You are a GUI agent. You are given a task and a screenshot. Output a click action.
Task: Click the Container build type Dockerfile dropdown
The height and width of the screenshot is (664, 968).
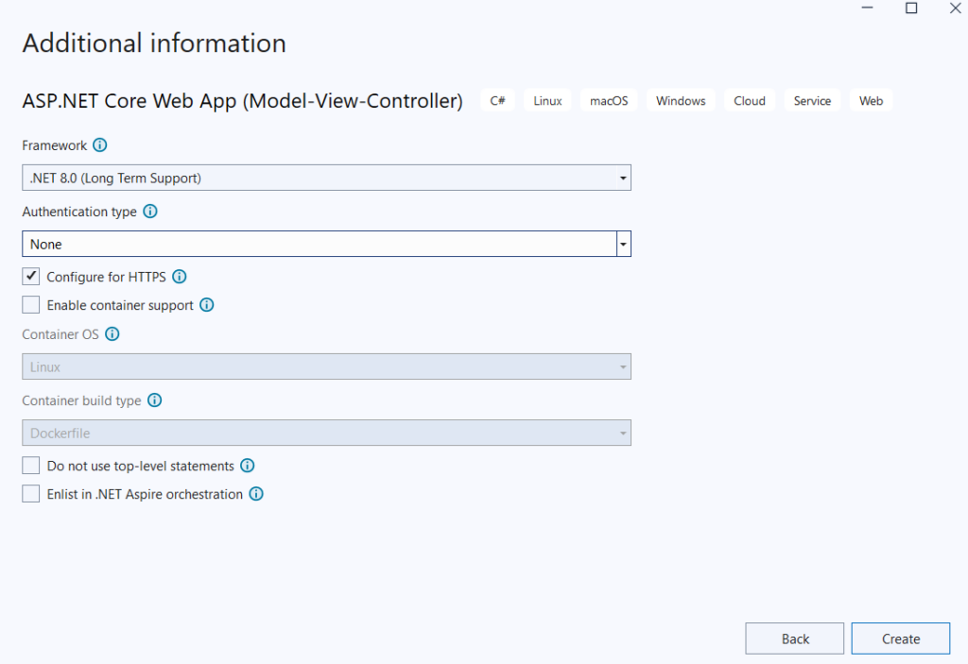(x=326, y=433)
